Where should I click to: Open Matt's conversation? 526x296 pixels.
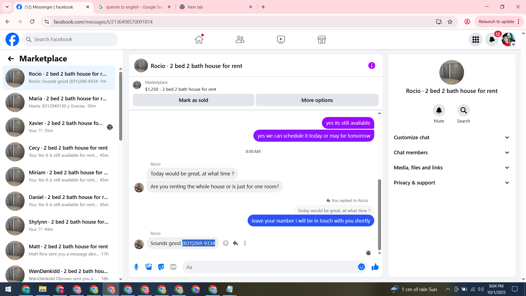point(59,251)
